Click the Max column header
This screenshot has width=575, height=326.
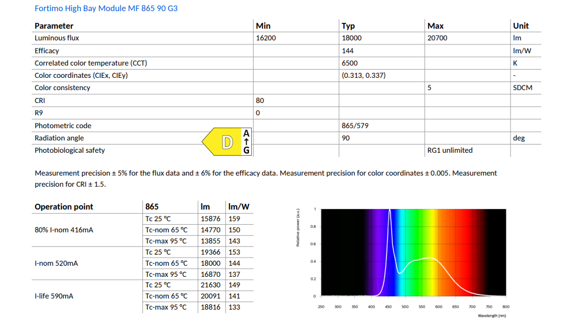(435, 26)
